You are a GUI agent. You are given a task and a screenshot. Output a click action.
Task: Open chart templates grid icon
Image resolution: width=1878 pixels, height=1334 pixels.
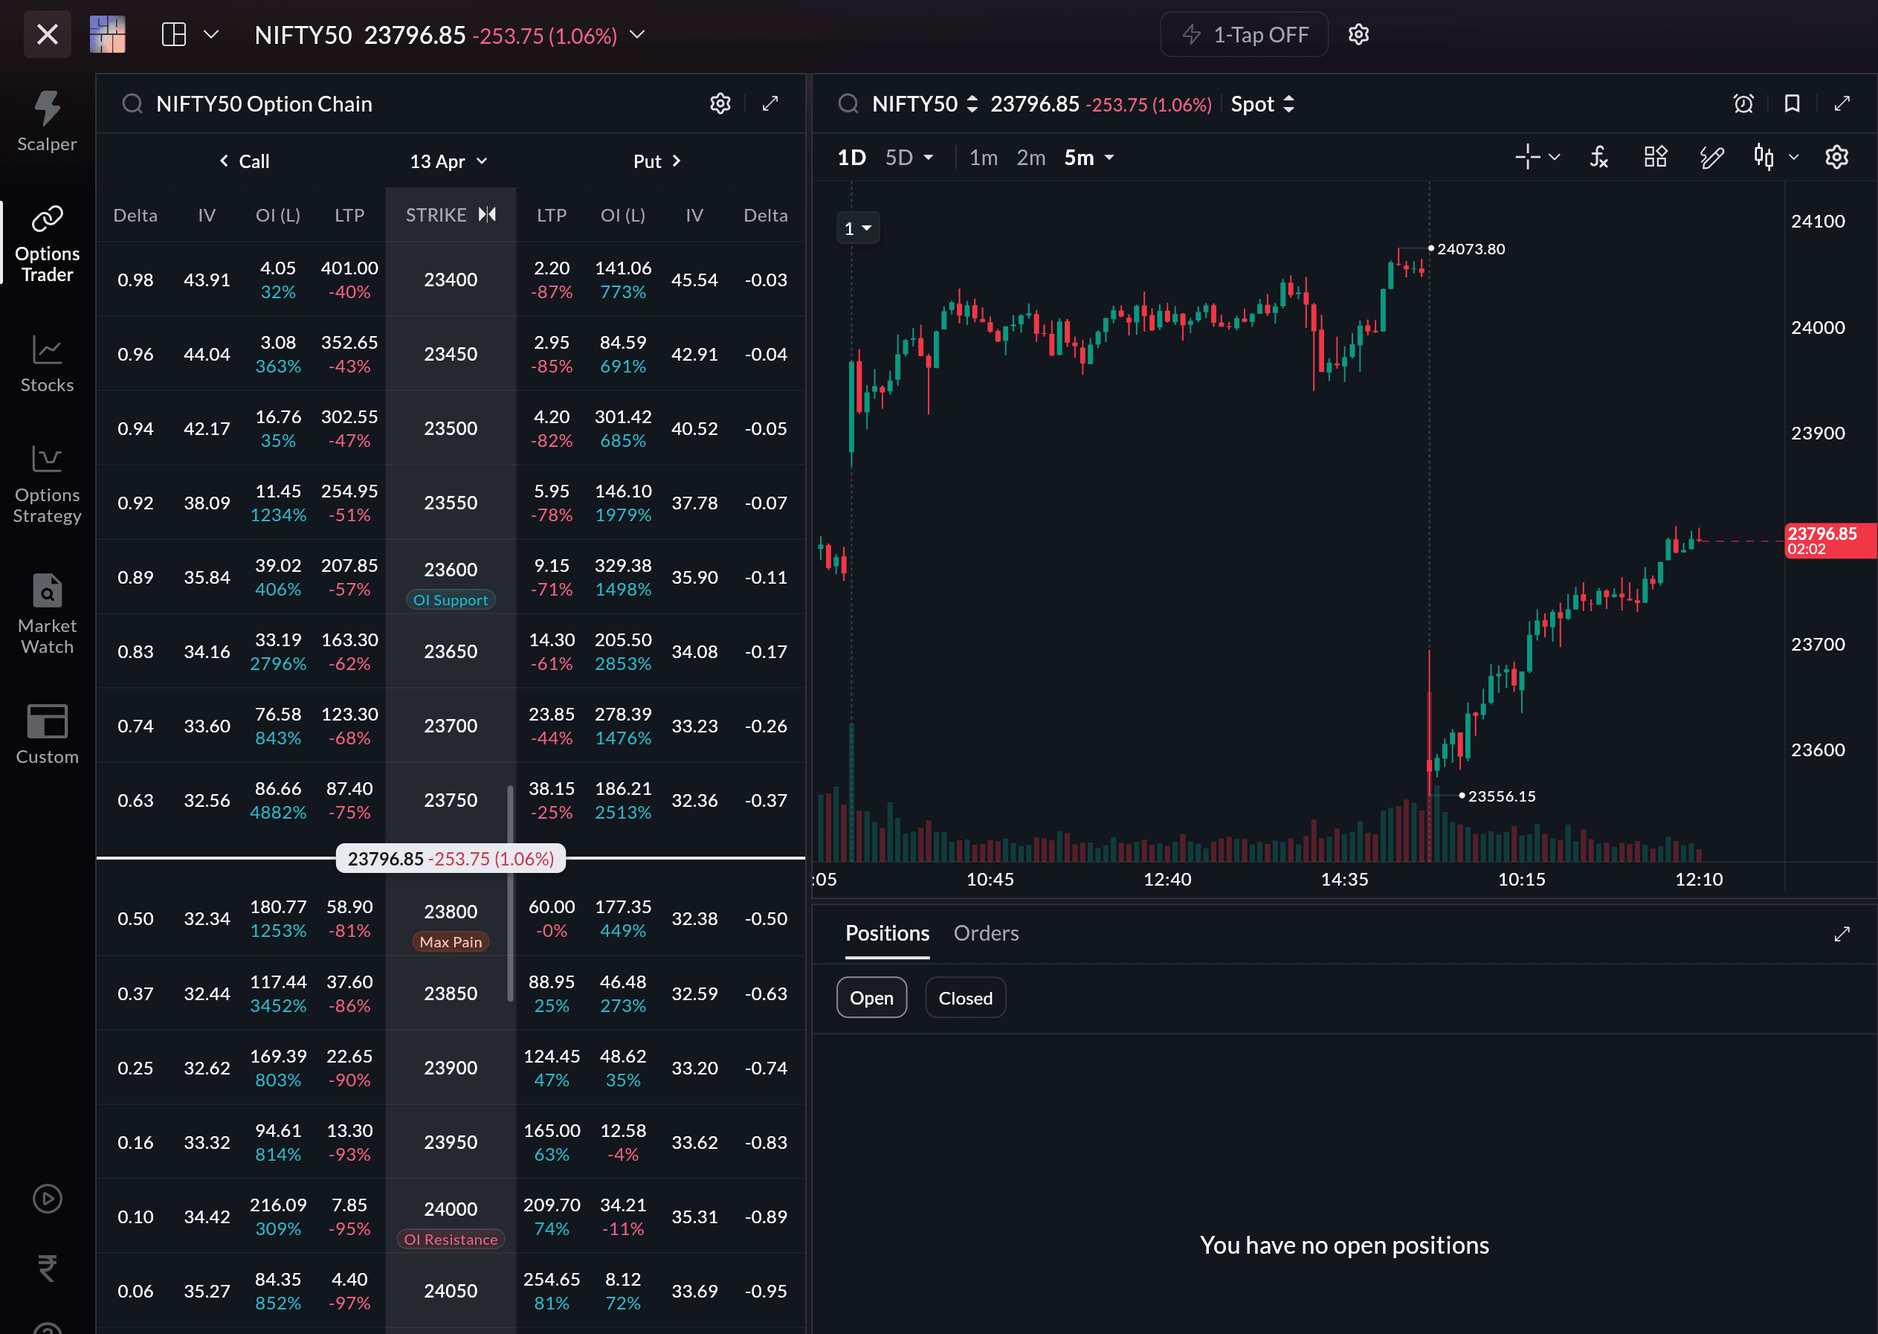1656,157
